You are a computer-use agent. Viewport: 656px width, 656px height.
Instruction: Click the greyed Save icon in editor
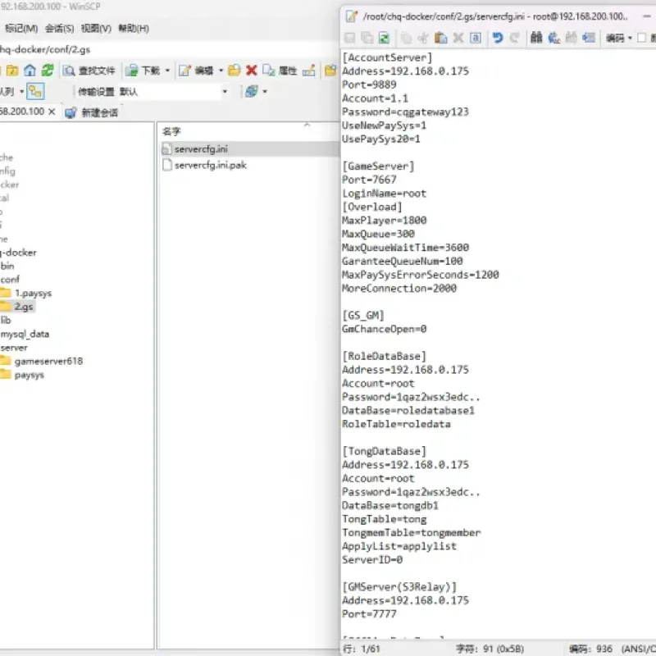pos(349,38)
